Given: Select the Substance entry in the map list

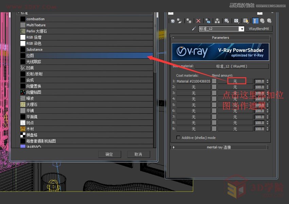Looking at the screenshot, I should (x=36, y=49).
